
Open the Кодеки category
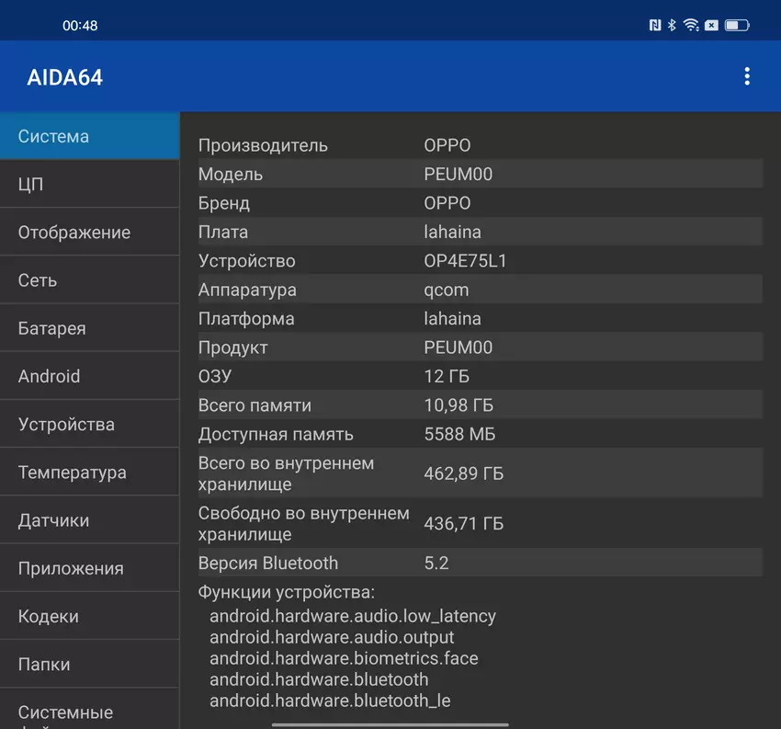coord(89,616)
